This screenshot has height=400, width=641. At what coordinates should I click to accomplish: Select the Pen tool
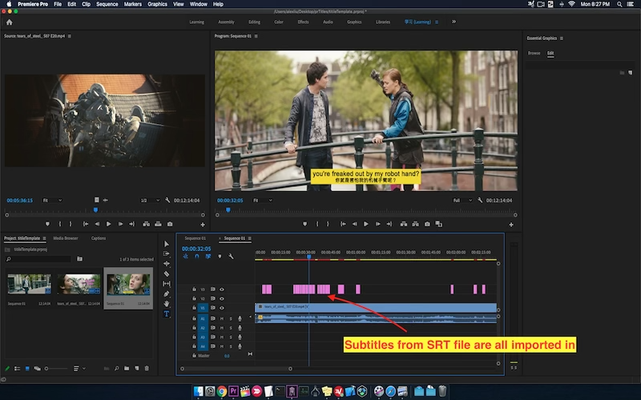[167, 294]
